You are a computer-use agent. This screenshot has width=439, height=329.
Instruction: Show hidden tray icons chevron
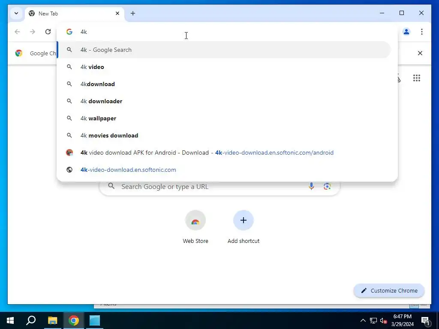[363, 320]
